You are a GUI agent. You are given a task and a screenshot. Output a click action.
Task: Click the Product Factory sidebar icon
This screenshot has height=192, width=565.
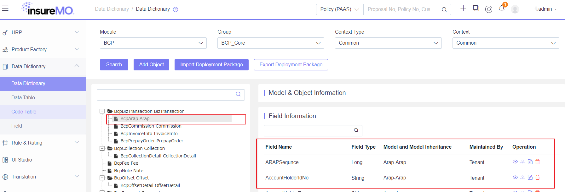pyautogui.click(x=5, y=50)
